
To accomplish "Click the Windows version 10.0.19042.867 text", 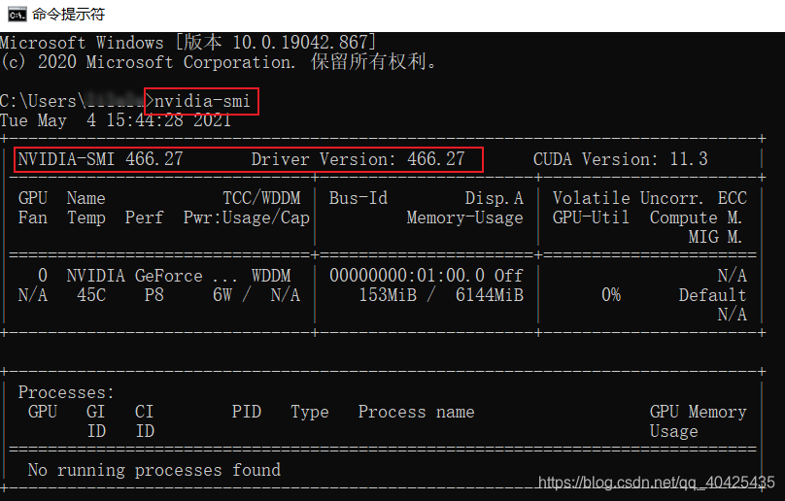I will tap(304, 43).
